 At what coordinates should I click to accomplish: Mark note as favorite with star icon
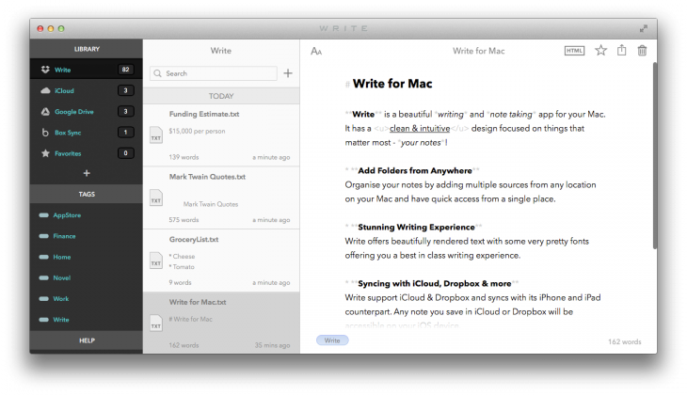[x=600, y=51]
